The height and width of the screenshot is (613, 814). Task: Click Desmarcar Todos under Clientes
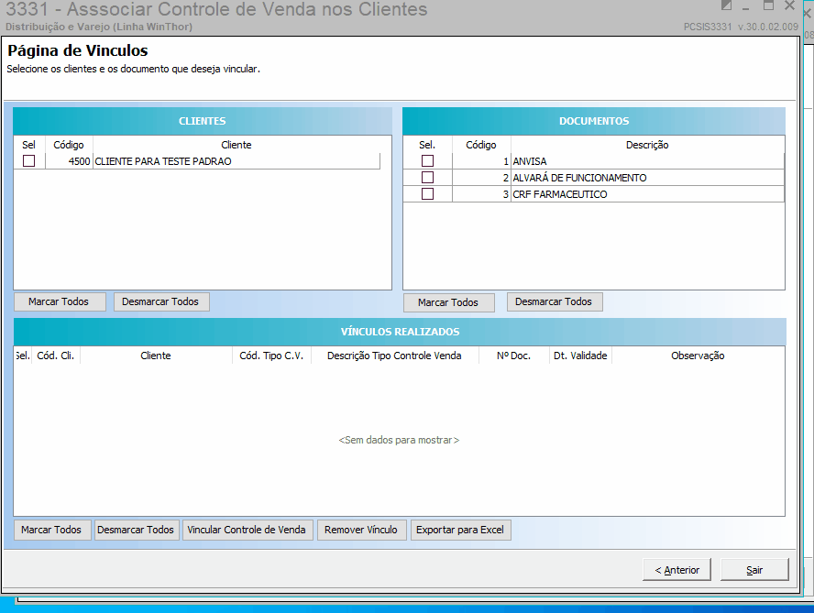(x=161, y=301)
